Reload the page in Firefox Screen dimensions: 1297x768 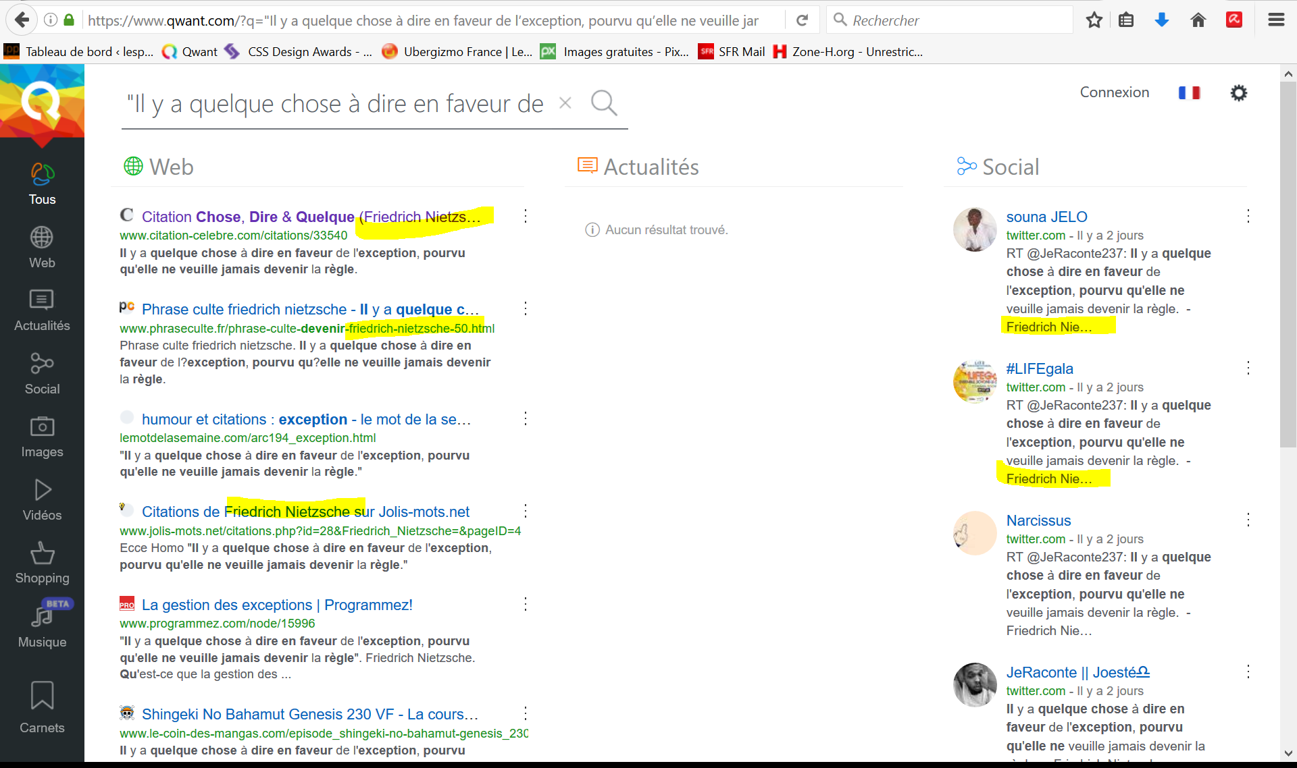[x=802, y=20]
